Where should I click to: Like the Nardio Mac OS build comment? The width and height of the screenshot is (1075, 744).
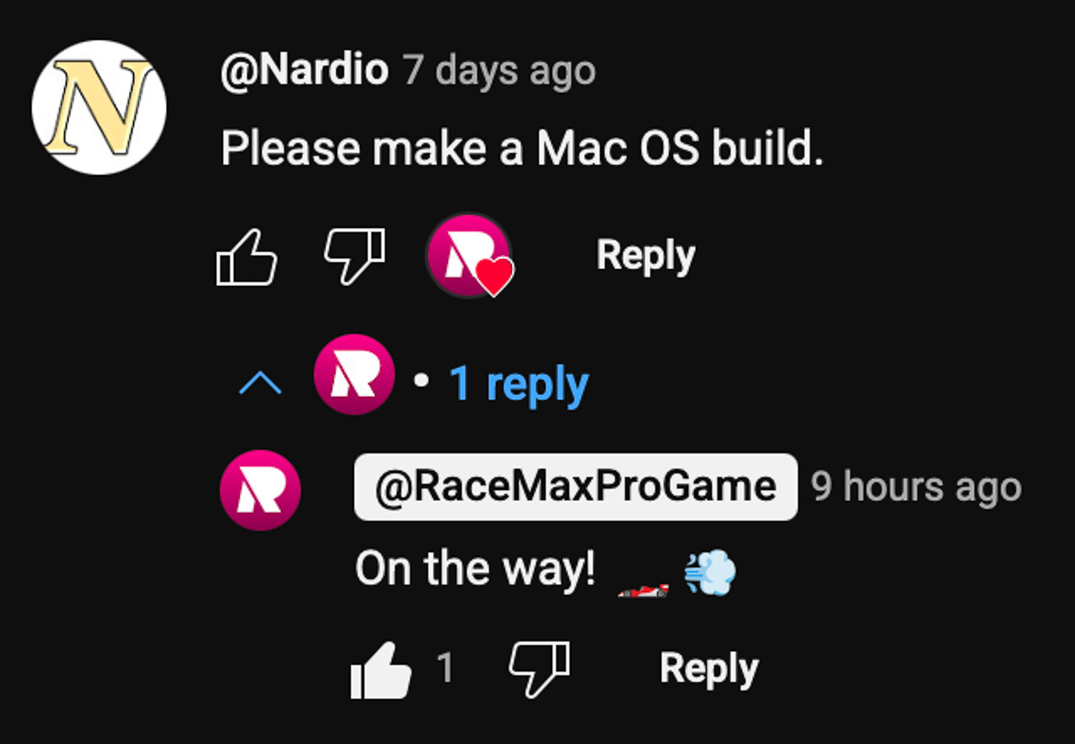(x=247, y=256)
